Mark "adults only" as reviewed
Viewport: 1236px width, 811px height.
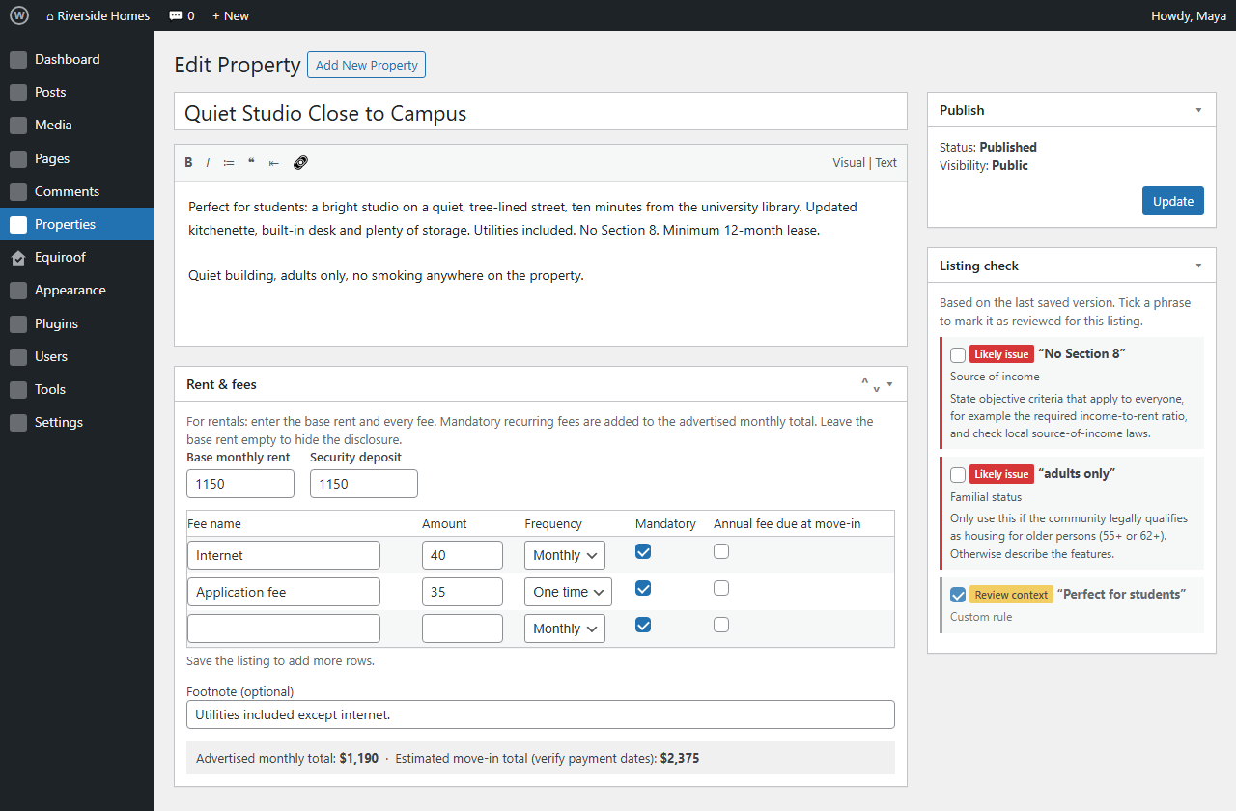(958, 474)
